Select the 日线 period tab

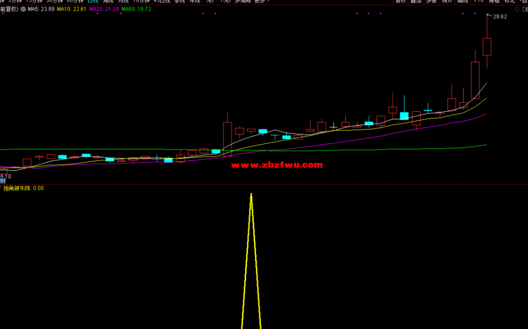tap(92, 2)
